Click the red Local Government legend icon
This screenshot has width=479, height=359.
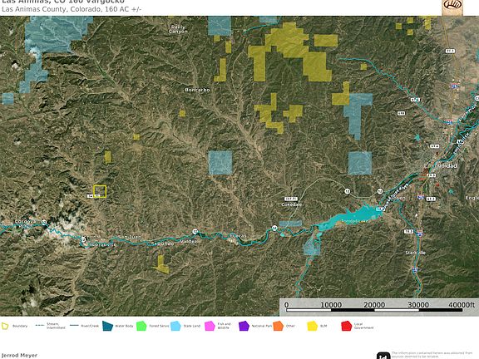point(347,326)
